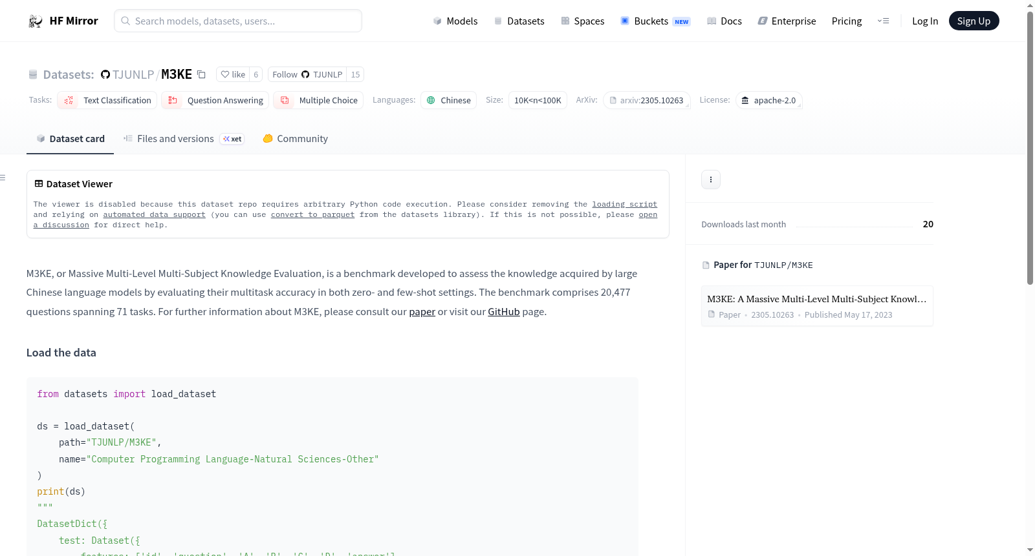The image size is (1035, 556).
Task: Click the HF Mirror logo icon
Action: pos(36,21)
